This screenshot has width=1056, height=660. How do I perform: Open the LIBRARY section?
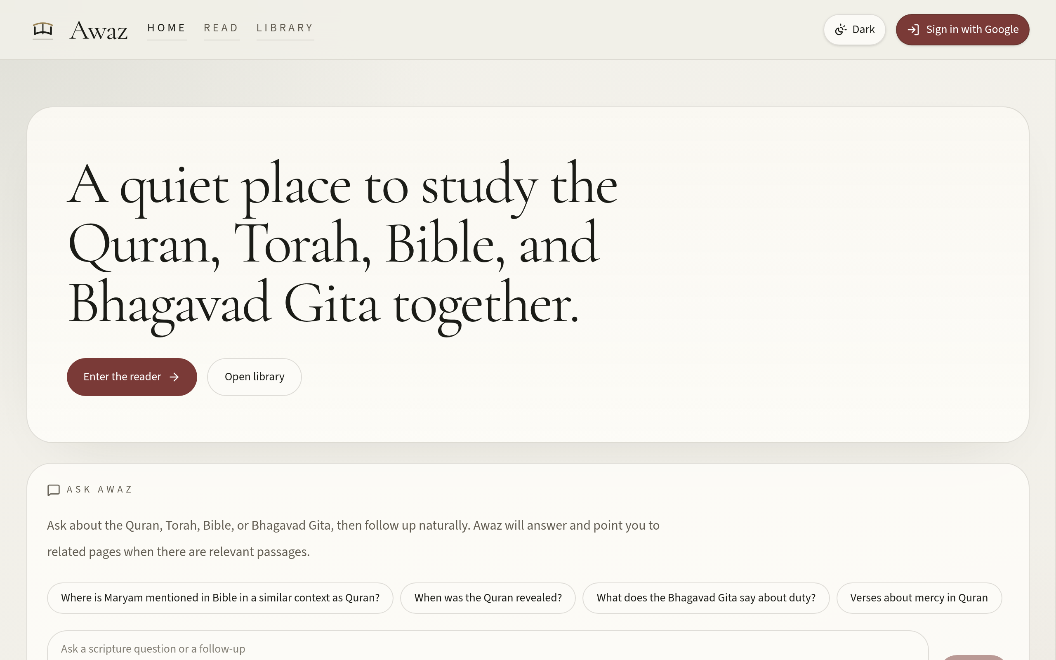(285, 28)
